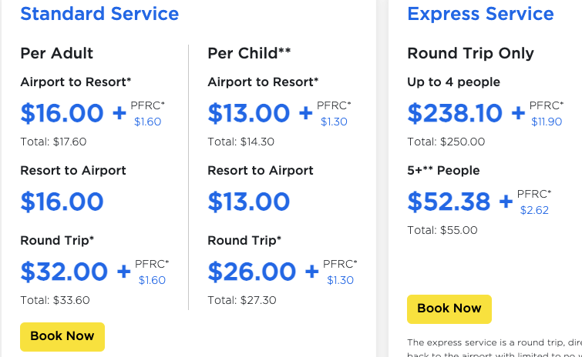This screenshot has height=357, width=582.
Task: Click the Per Child heading
Action: (249, 53)
